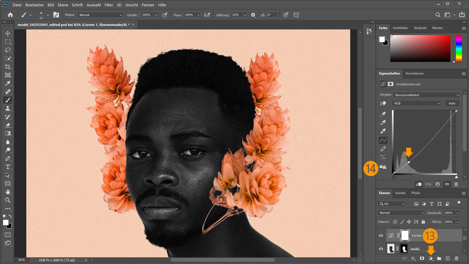Select the Curves layer mask thumbnail
Viewport: 469px width, 264px height.
(404, 236)
